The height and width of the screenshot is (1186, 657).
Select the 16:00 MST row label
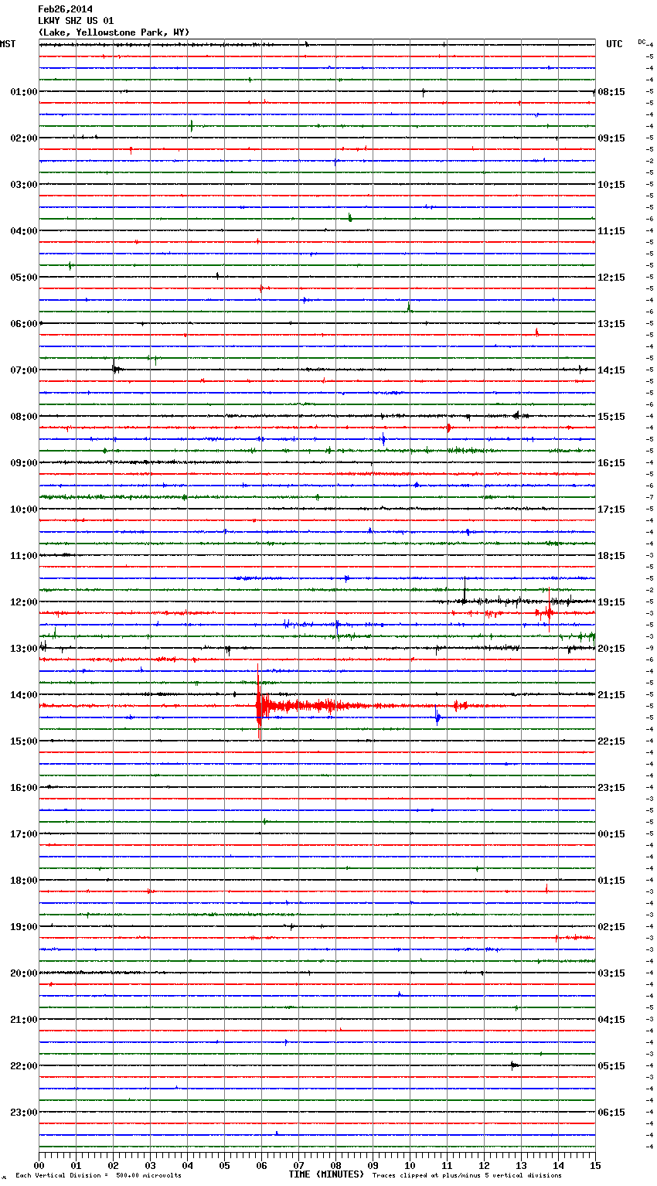pos(24,788)
